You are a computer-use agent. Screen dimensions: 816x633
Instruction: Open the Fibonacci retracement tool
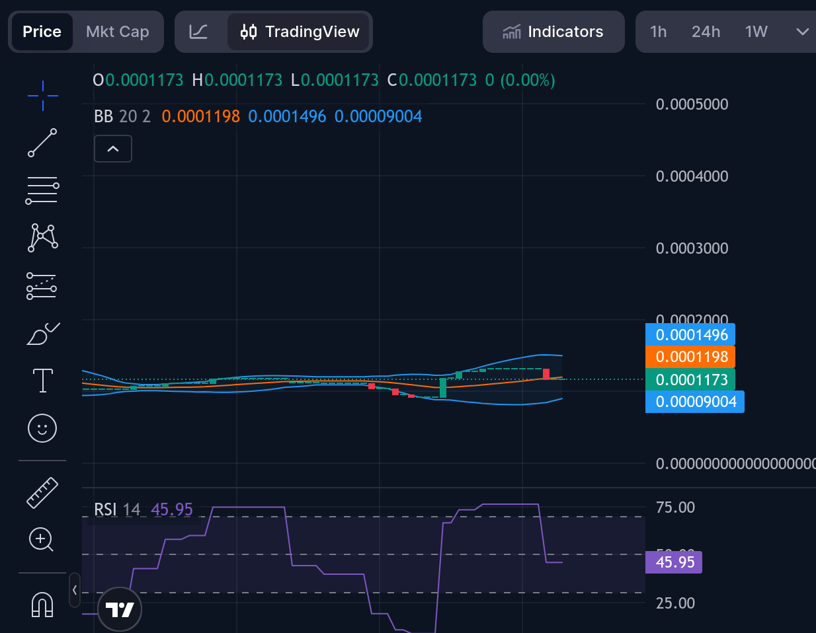[42, 190]
